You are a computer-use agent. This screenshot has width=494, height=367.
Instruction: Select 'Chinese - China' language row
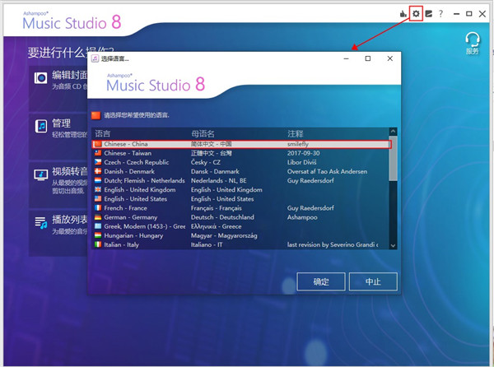tap(241, 144)
